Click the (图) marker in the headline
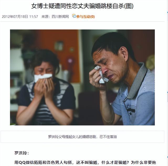 129,6
